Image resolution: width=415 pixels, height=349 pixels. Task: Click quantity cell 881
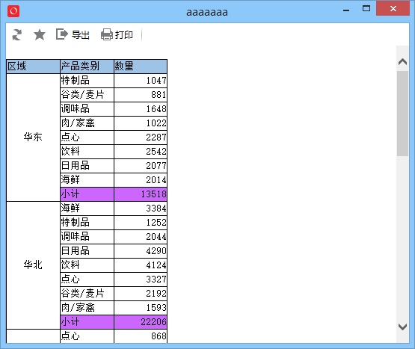click(x=141, y=95)
